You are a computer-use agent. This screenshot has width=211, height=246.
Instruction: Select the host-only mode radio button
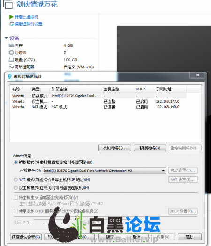(15, 187)
